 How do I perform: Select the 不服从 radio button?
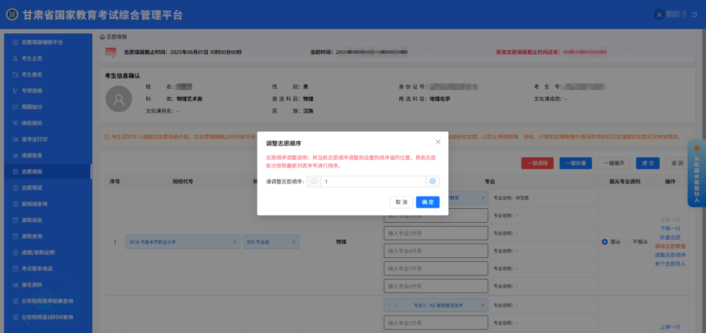pyautogui.click(x=627, y=242)
